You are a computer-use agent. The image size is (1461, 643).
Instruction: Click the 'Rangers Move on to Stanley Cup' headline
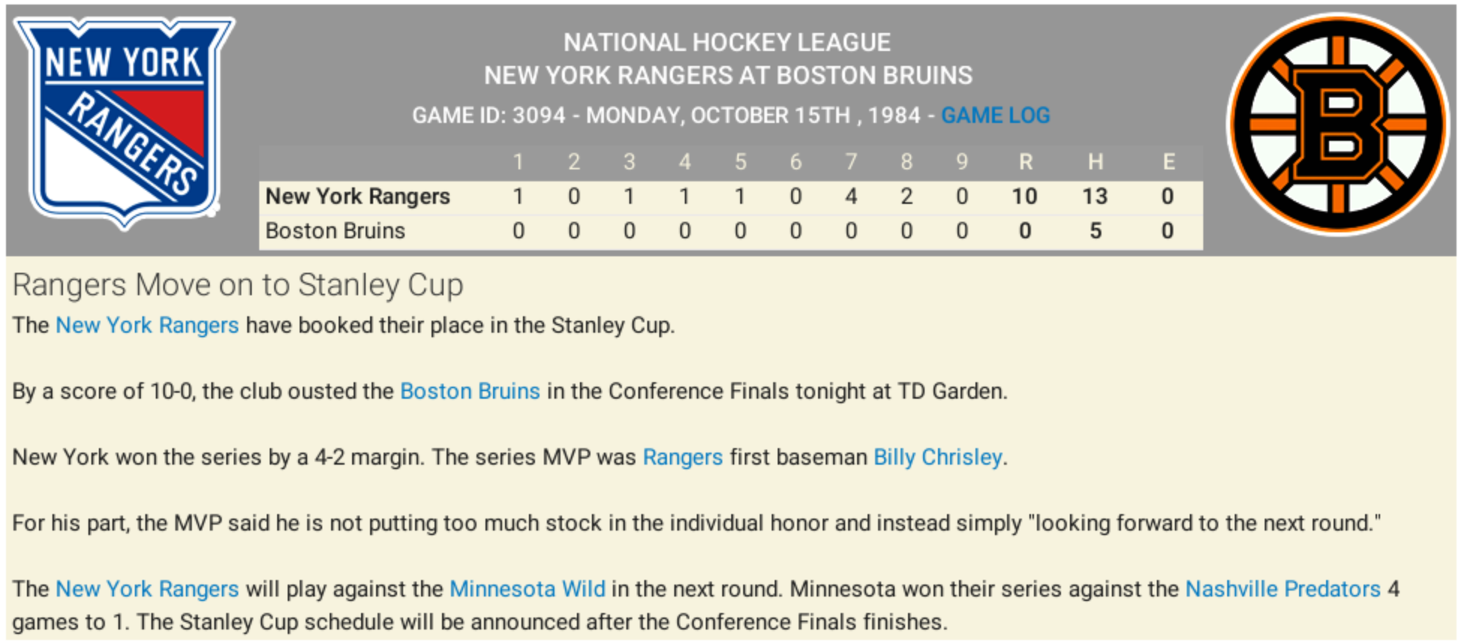tap(238, 285)
